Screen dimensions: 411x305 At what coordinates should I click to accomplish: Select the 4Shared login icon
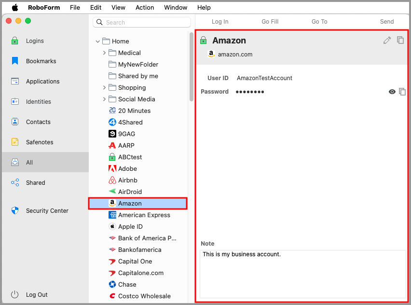tap(112, 122)
